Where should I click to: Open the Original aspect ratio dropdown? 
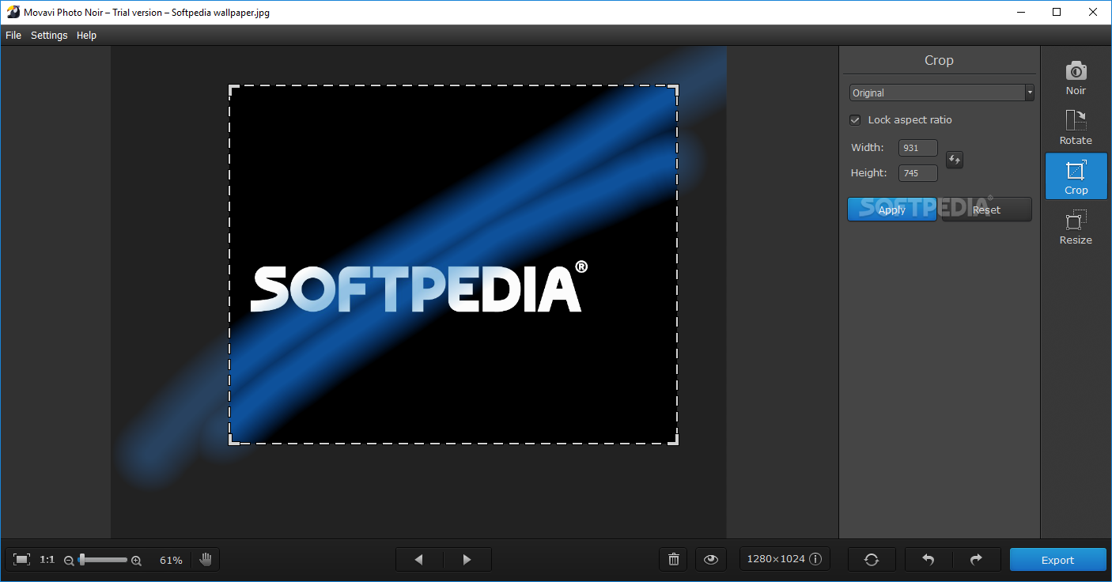pos(941,93)
